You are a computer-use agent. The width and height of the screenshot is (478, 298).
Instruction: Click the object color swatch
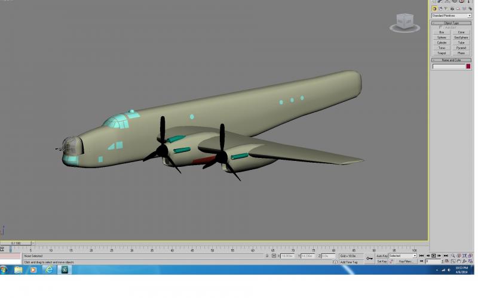tap(468, 66)
